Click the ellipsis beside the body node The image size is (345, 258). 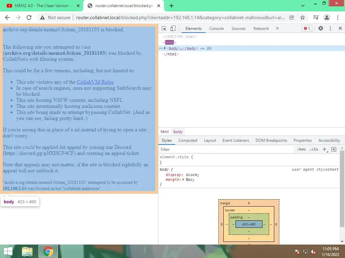click(161, 48)
